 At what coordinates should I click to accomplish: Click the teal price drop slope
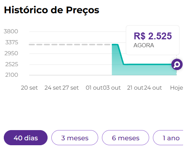pyautogui.click(x=121, y=54)
